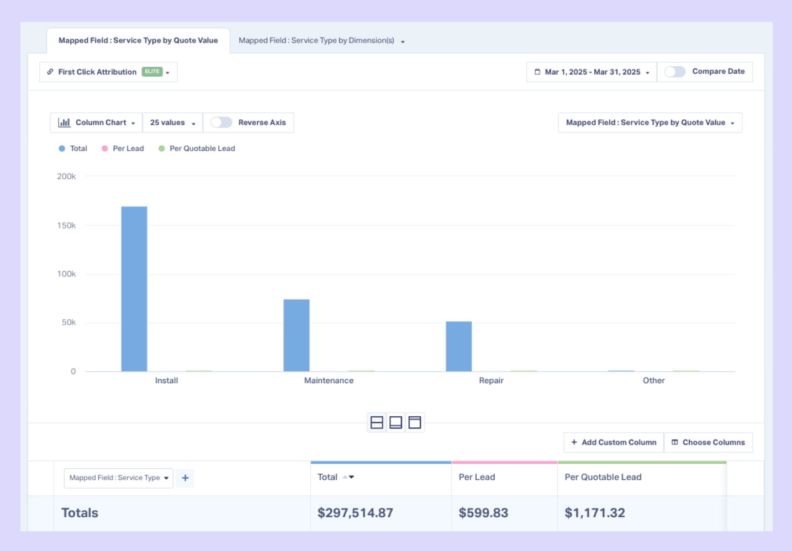Toggle the Per Lead legend series
Image resolution: width=792 pixels, height=551 pixels.
coord(123,149)
